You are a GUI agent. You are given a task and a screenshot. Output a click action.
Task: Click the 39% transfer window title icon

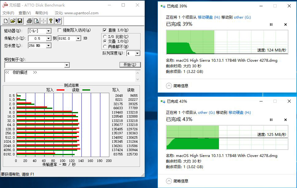pos(163,6)
